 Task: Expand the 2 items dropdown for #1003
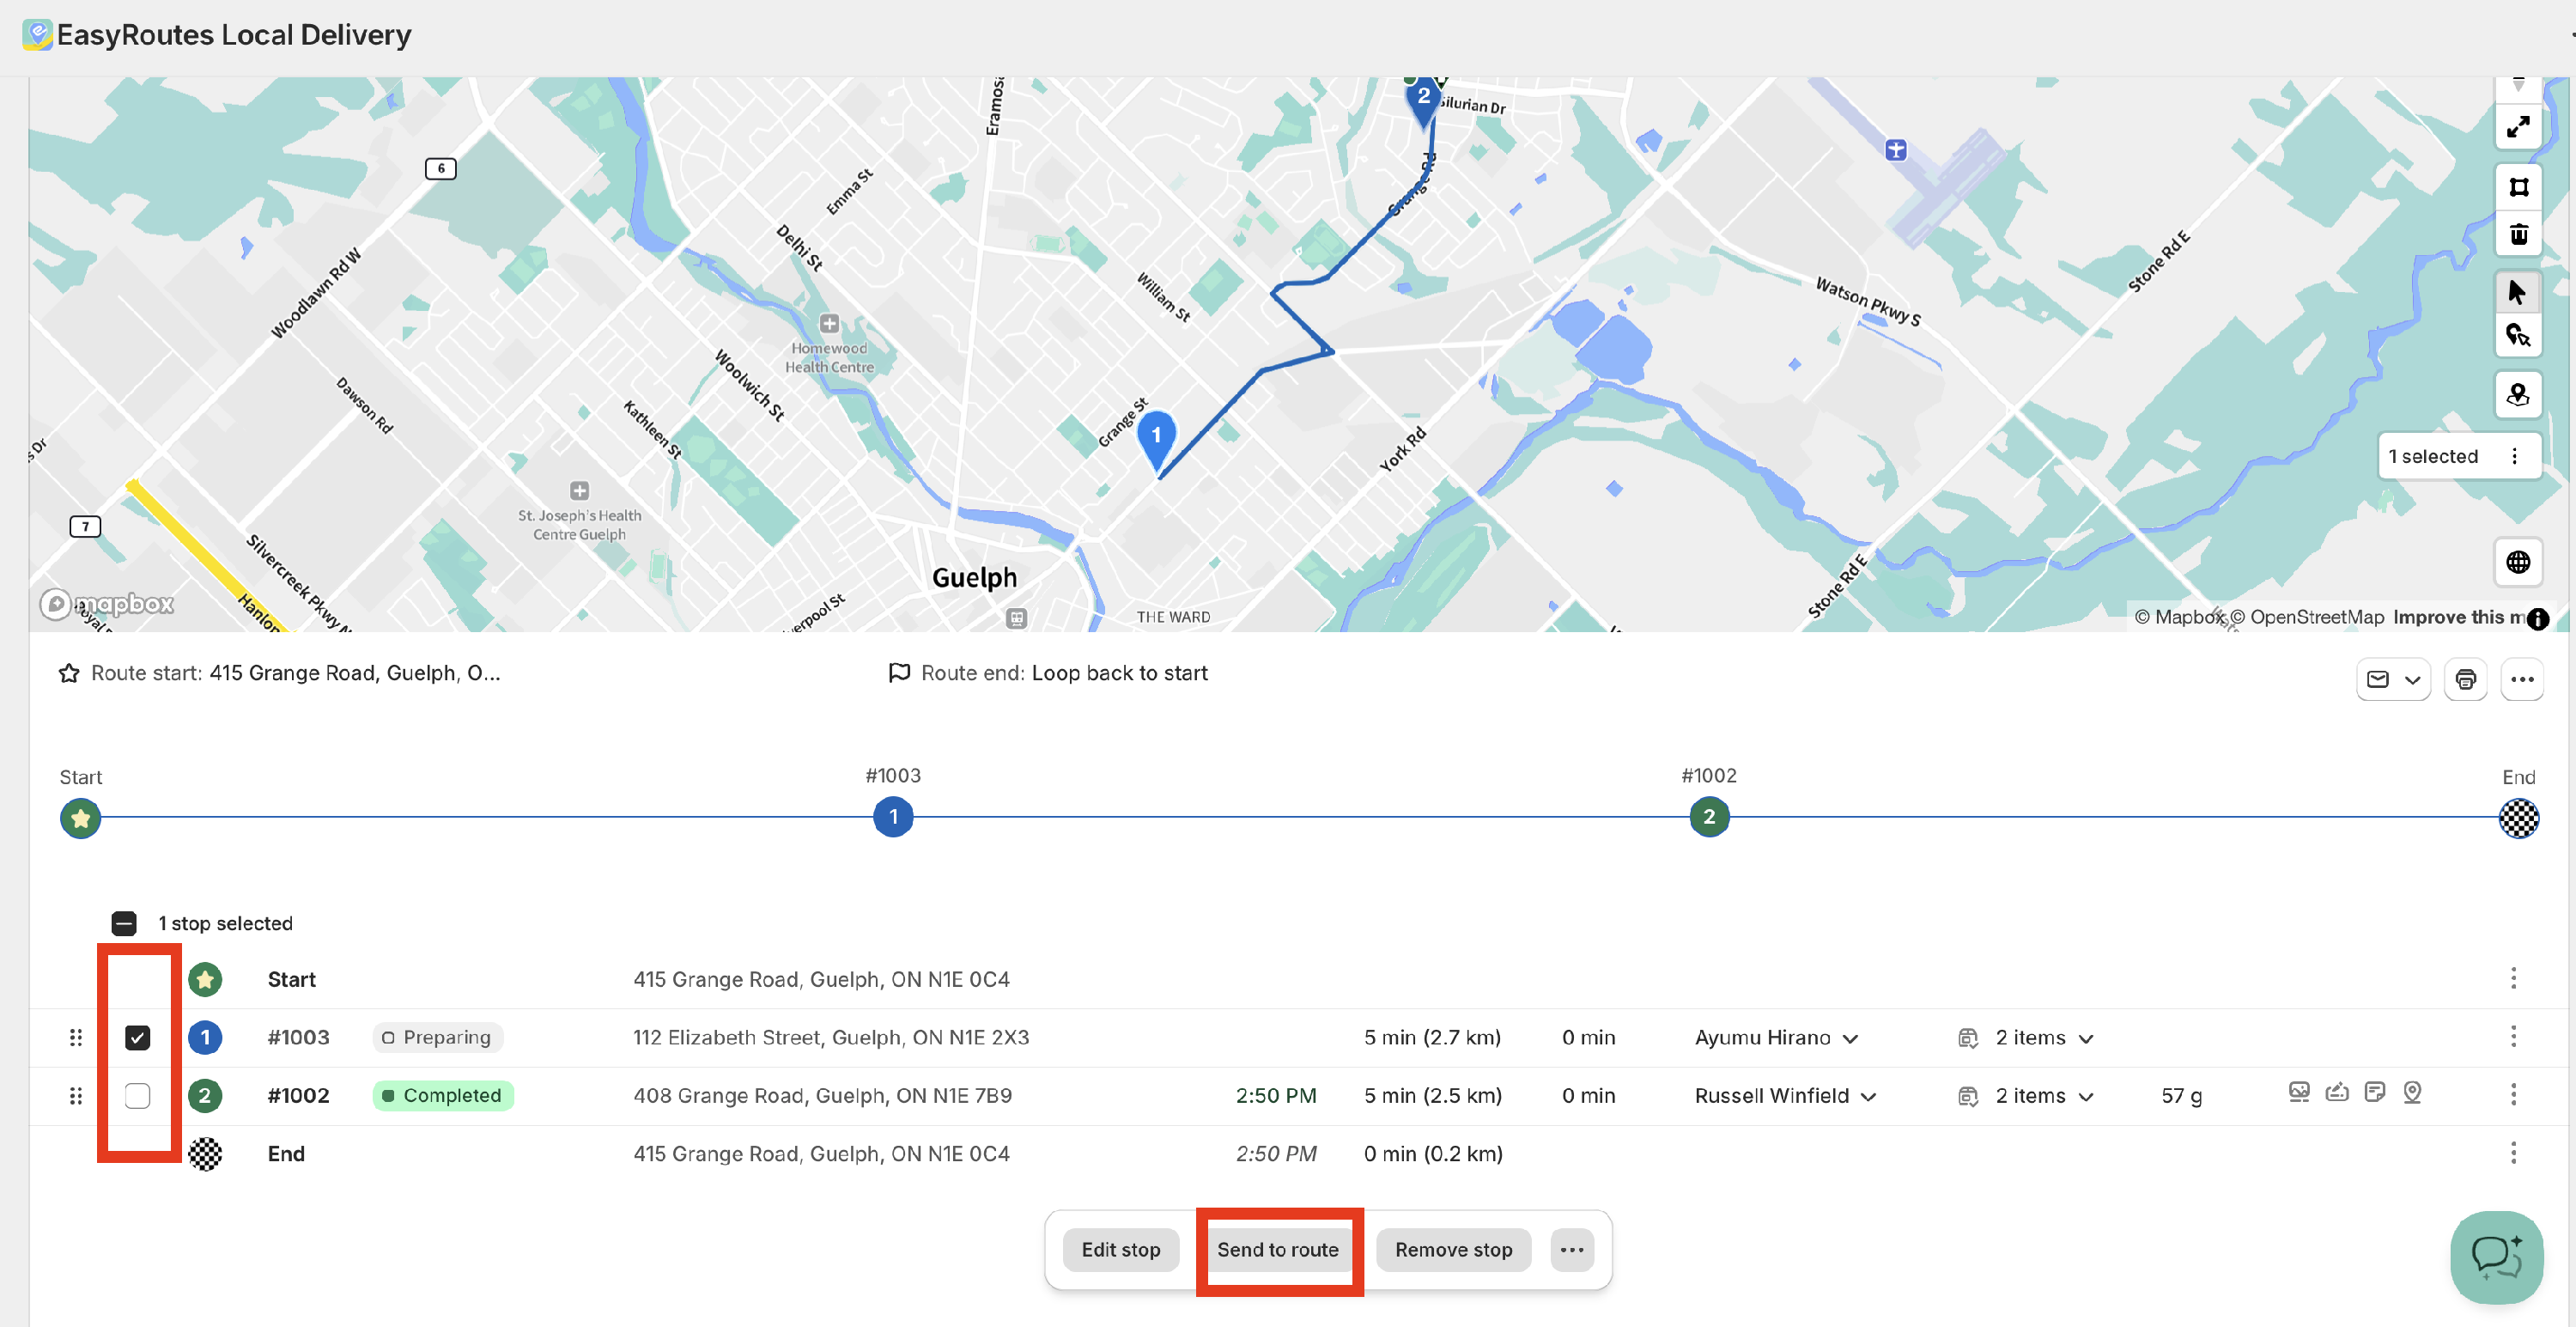point(2086,1038)
